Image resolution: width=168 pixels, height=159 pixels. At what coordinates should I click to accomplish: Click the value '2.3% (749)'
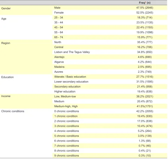pyautogui.click(x=145, y=72)
